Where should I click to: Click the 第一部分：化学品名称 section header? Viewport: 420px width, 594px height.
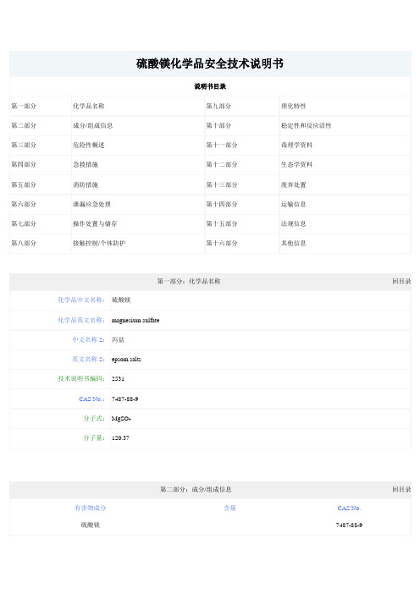tap(189, 281)
